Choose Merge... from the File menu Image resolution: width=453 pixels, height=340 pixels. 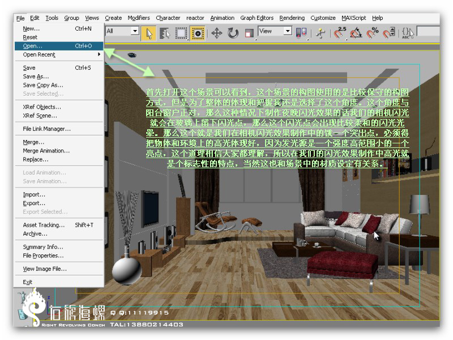click(59, 142)
